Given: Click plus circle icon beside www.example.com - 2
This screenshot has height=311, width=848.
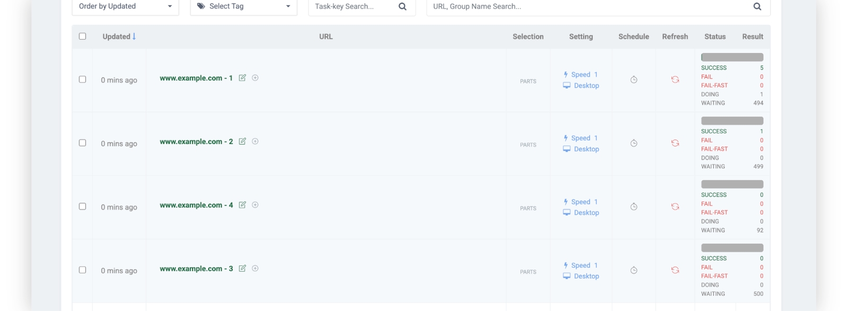Looking at the screenshot, I should (x=255, y=141).
